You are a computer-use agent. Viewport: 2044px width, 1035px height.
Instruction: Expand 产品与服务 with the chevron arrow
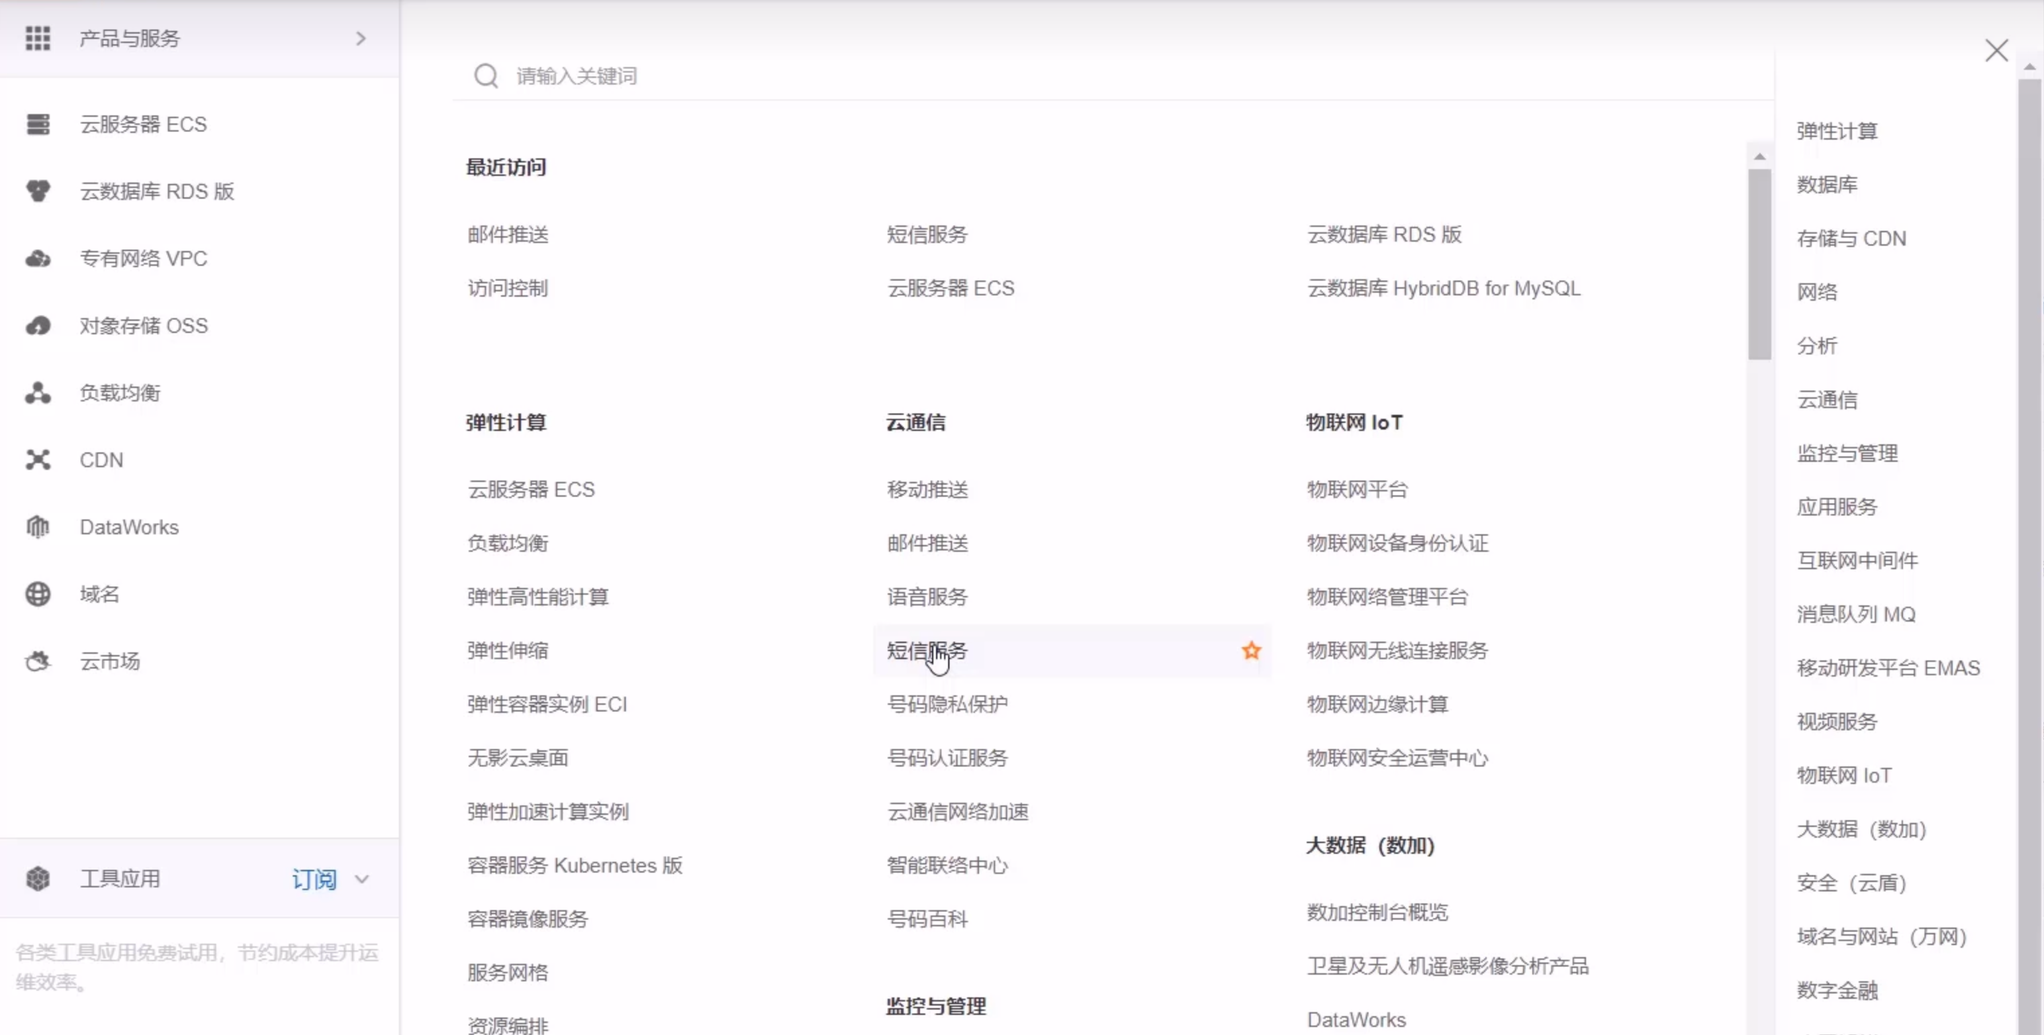coord(361,38)
